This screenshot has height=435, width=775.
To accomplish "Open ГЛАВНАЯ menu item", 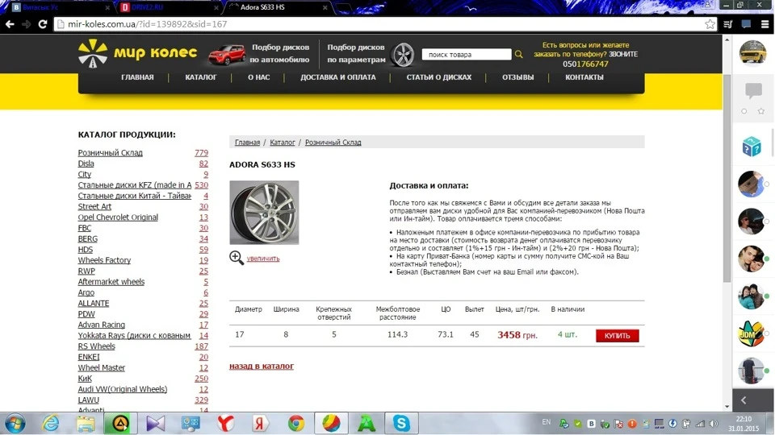I will (137, 77).
